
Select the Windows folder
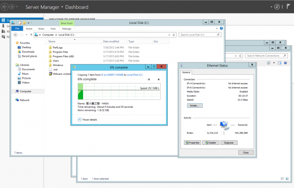click(56, 65)
